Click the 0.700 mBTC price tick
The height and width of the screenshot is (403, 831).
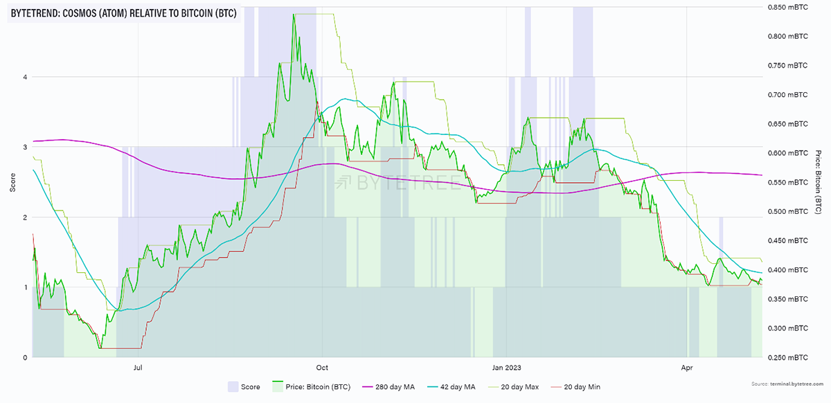(789, 94)
